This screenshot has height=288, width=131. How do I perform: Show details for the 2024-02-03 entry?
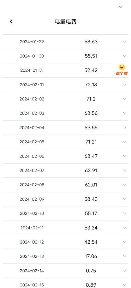tap(125, 113)
